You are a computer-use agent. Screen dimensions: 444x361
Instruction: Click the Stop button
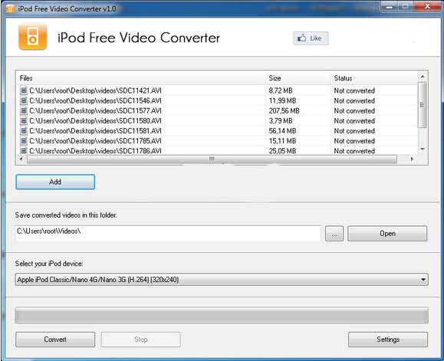[x=141, y=340]
